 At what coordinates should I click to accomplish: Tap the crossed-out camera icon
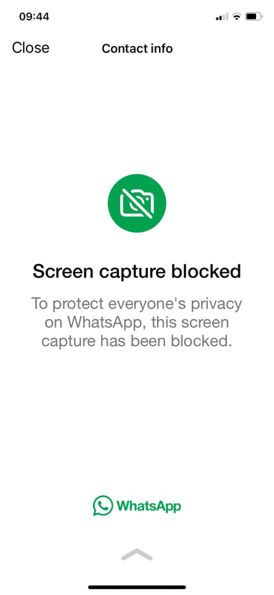coord(137,203)
